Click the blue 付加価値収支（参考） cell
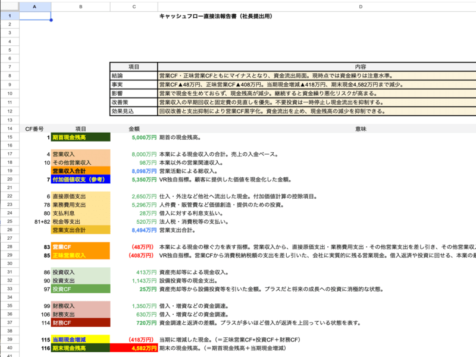Viewport: 476px width, 357px height. click(80, 180)
